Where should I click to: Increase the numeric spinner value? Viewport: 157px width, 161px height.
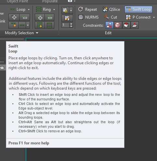click(71, 24)
